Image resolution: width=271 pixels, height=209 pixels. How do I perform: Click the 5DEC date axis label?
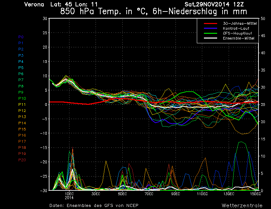click(122, 194)
